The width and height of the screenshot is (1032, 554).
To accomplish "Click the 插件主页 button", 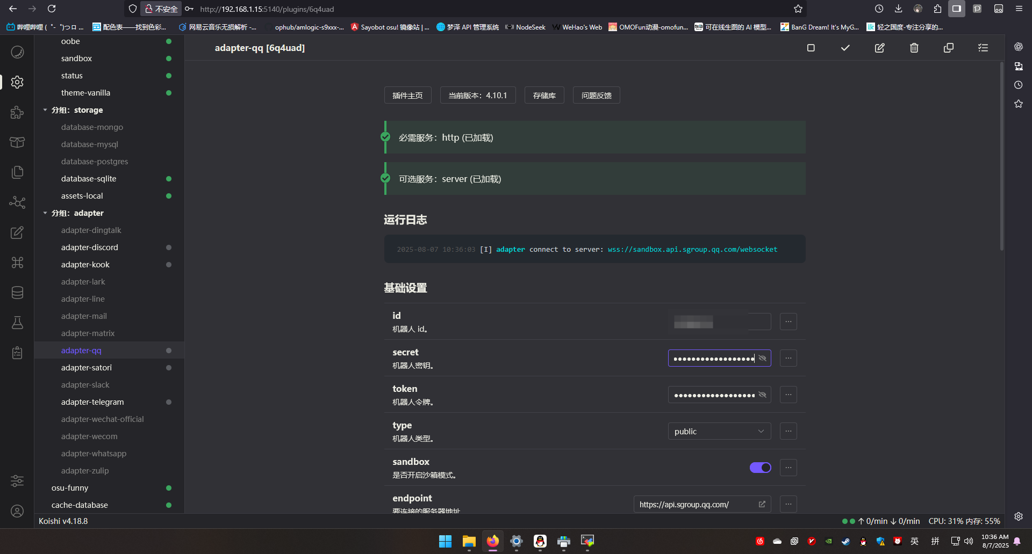I will tap(407, 95).
